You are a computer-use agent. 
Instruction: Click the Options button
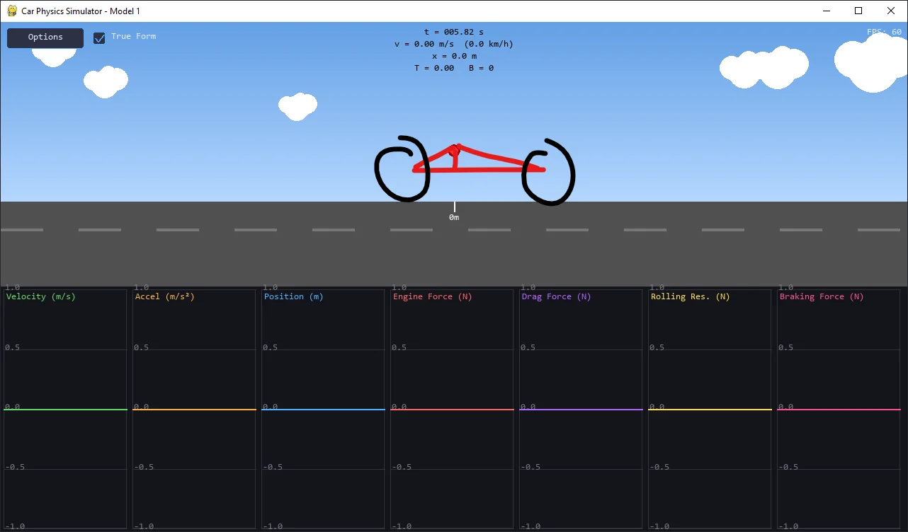pos(45,37)
